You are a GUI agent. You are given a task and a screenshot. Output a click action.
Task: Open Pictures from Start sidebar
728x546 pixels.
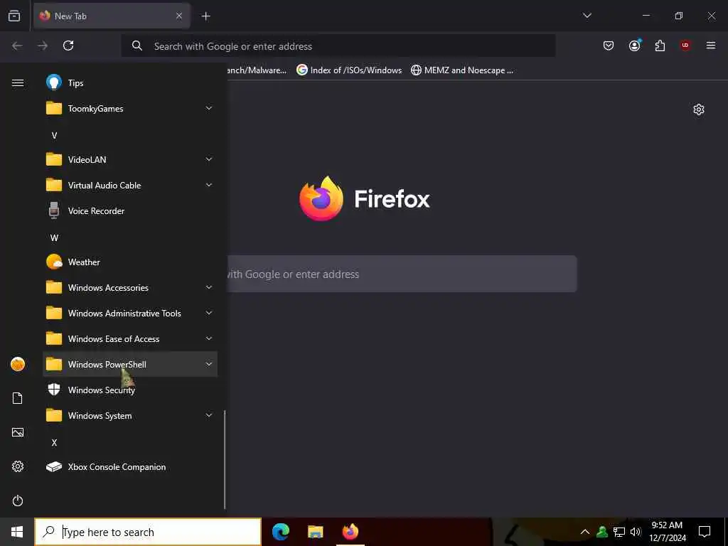(18, 432)
